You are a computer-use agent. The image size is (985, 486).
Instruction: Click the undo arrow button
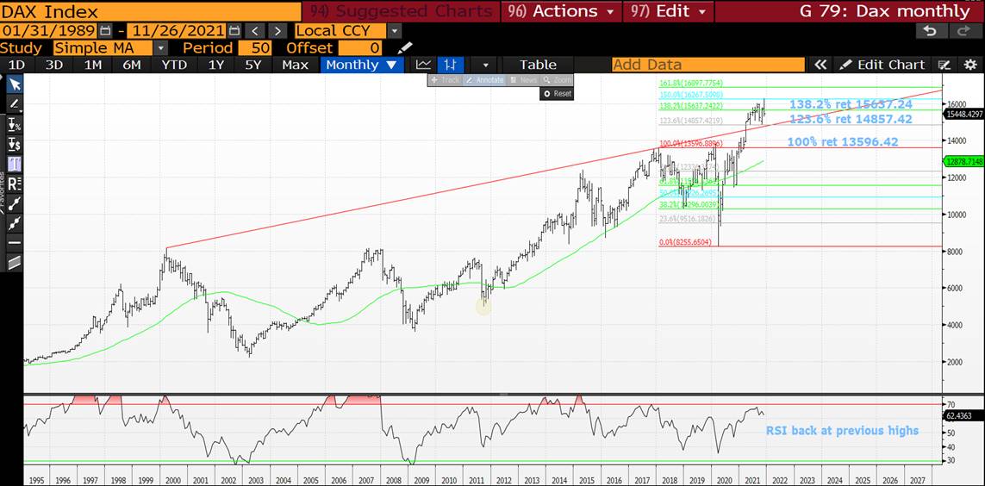(x=929, y=30)
